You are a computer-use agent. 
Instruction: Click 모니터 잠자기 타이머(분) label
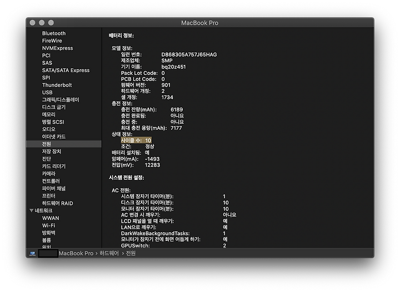[147, 209]
